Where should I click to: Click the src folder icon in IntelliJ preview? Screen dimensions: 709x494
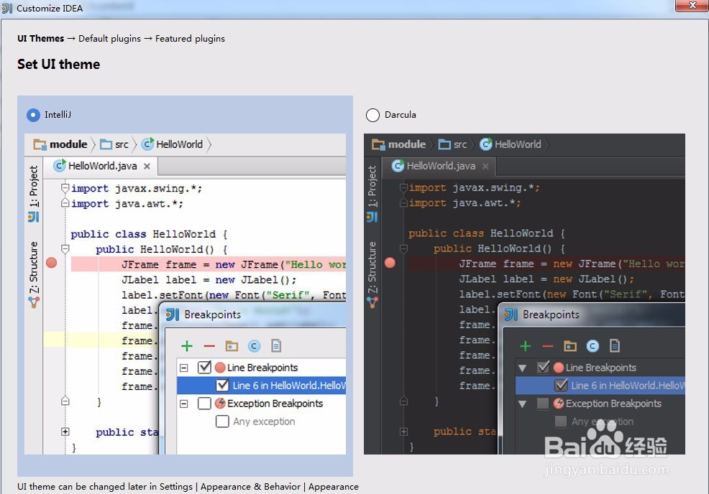point(106,144)
